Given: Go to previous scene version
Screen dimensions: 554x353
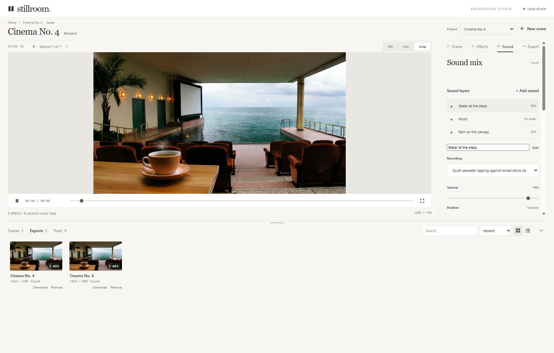Looking at the screenshot, I should (34, 47).
